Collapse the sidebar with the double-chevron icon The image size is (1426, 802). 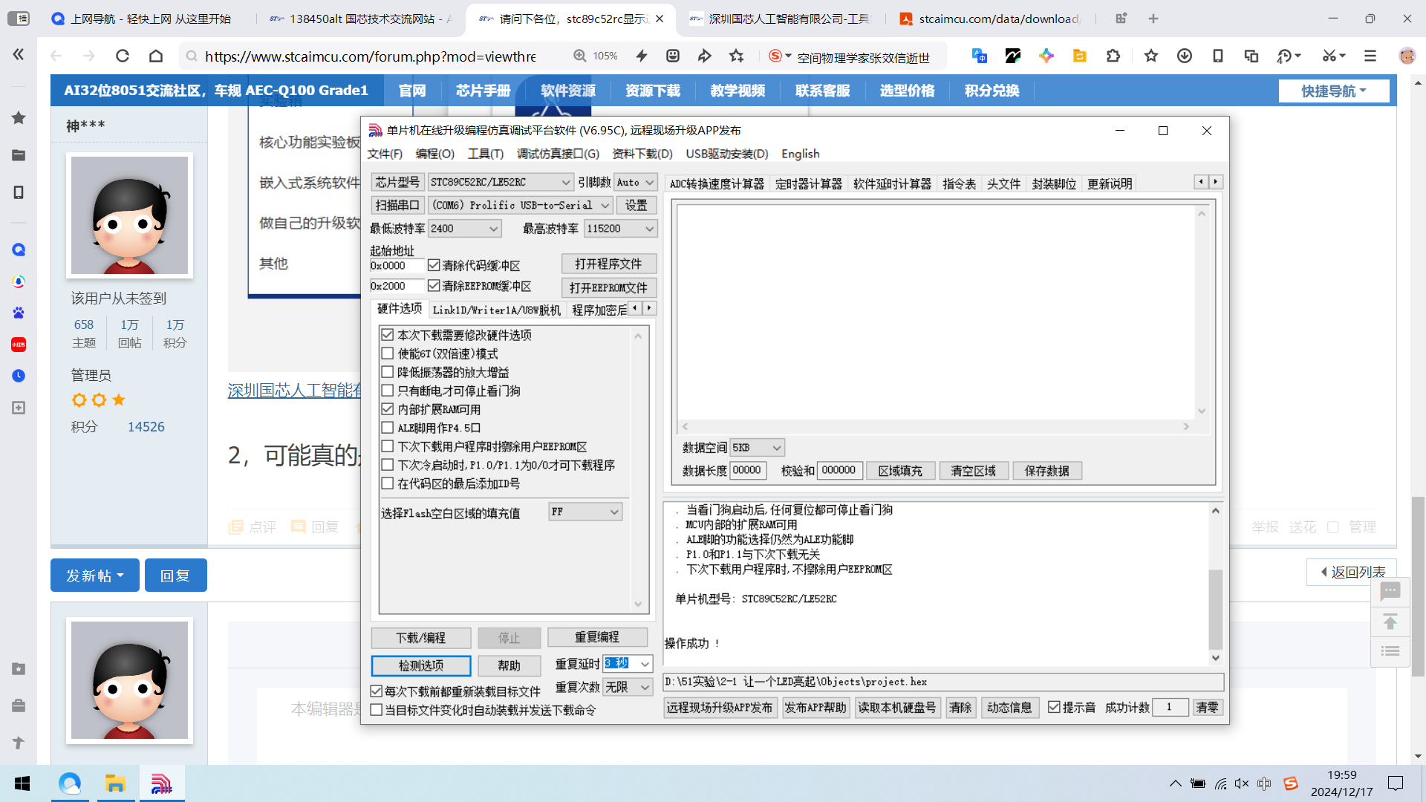19,54
